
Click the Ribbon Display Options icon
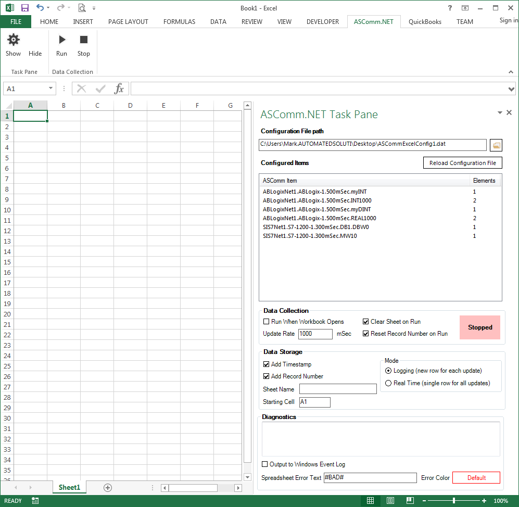pyautogui.click(x=465, y=8)
